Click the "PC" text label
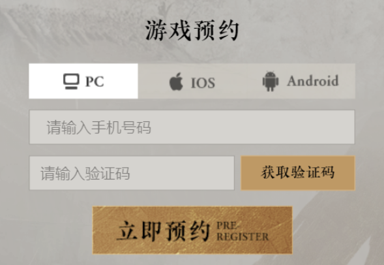The image size is (384, 265). tap(95, 82)
